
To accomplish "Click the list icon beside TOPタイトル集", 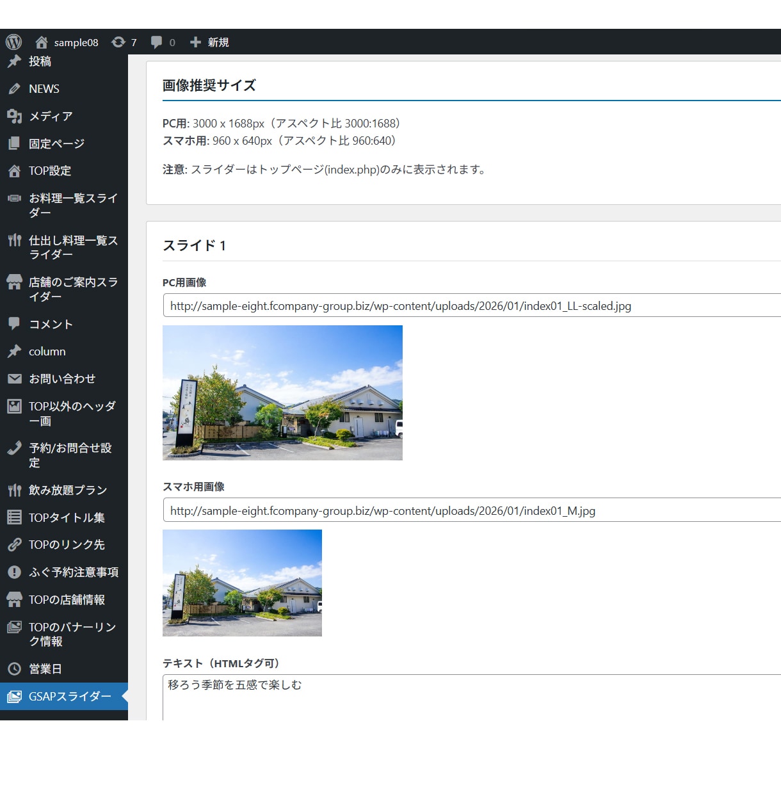I will click(x=14, y=517).
